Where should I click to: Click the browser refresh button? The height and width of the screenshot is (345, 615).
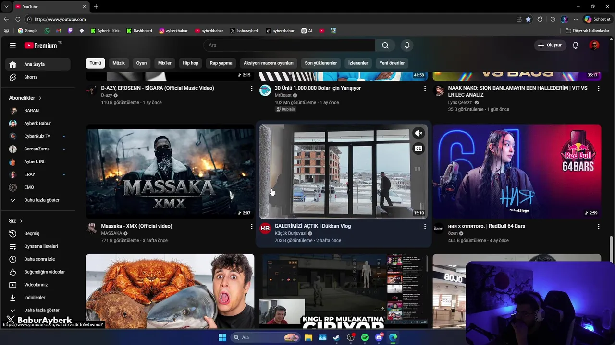[x=18, y=19]
